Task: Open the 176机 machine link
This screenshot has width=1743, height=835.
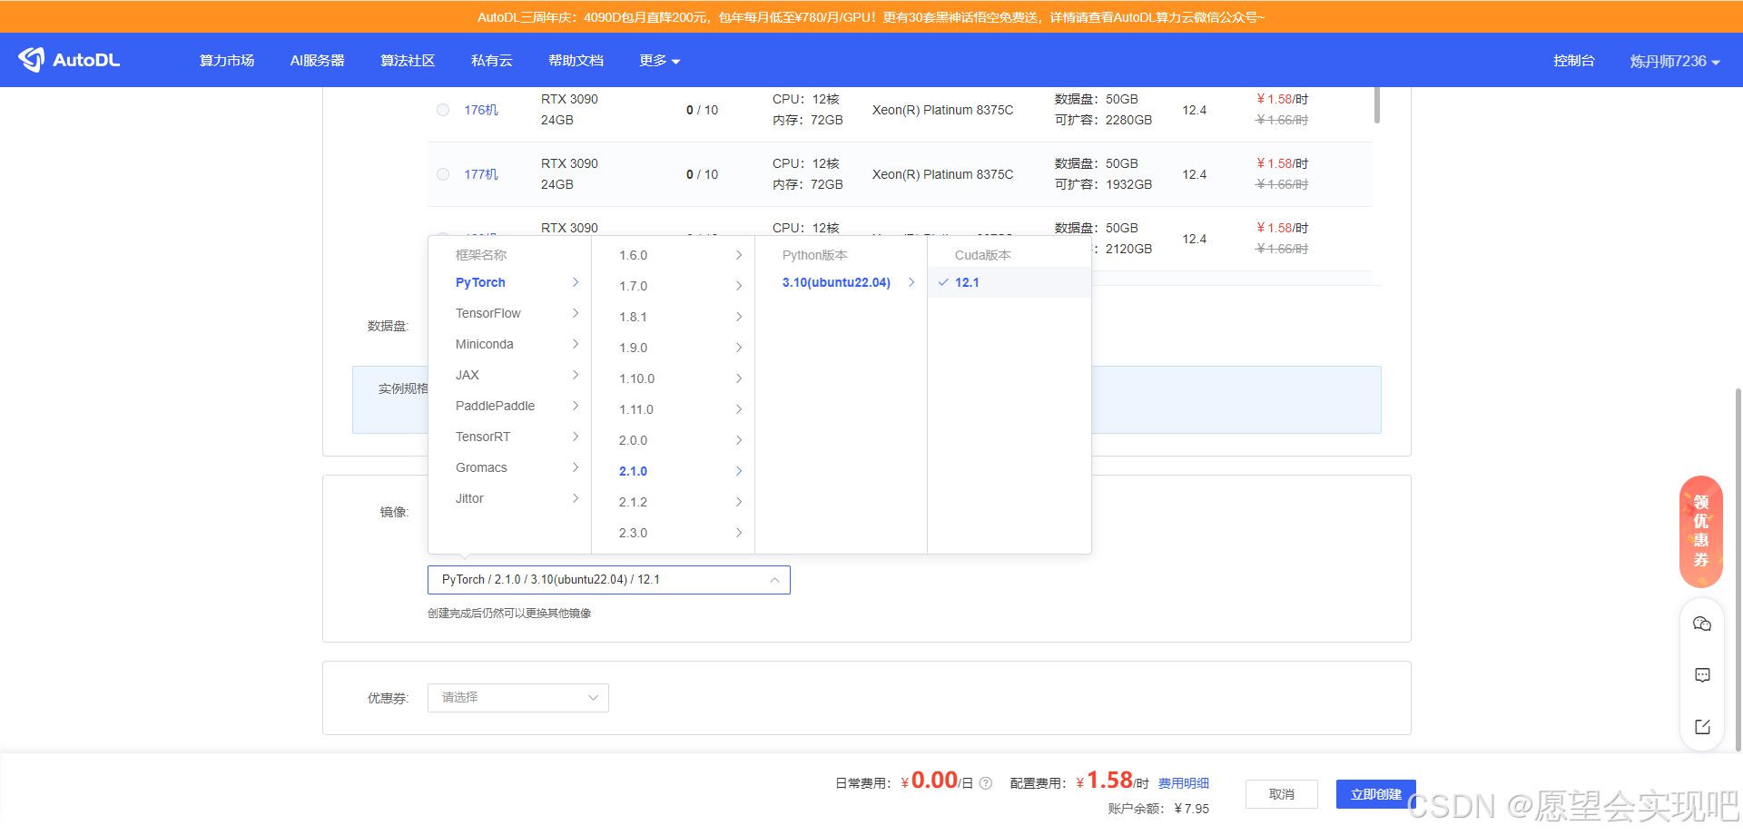Action: (481, 110)
